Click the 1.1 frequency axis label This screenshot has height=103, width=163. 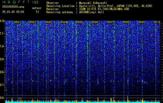tap(2, 33)
